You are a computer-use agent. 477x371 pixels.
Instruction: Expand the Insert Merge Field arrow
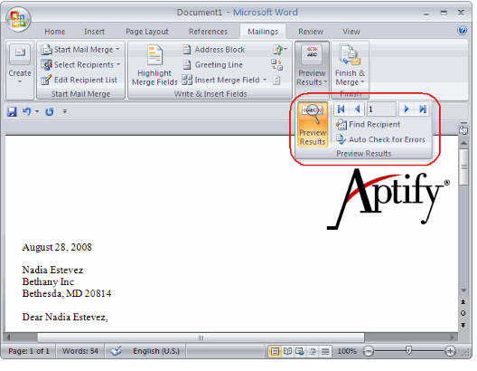(265, 80)
